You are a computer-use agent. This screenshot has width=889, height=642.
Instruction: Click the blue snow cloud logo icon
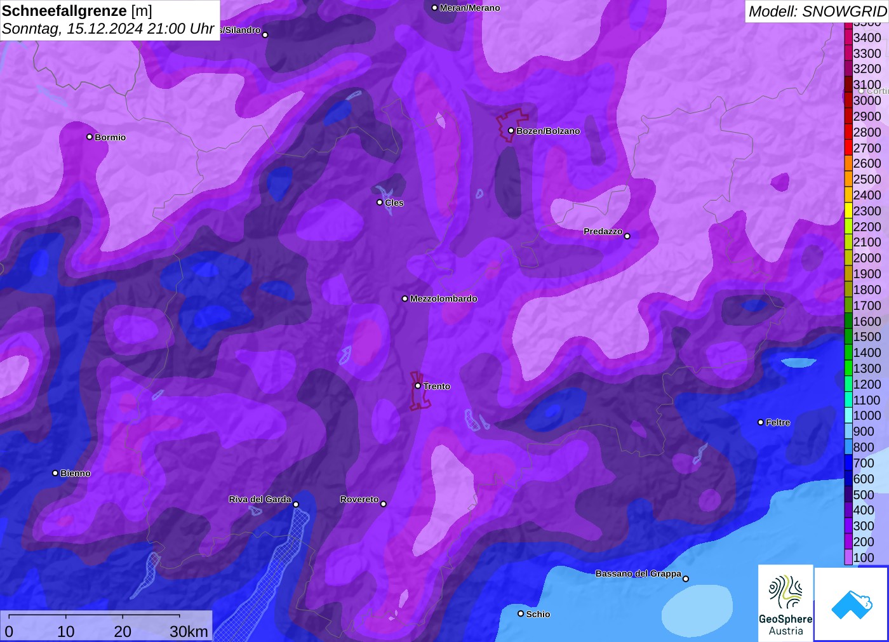(852, 604)
